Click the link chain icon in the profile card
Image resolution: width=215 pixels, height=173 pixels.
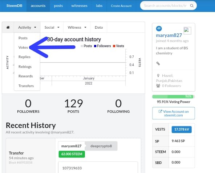(158, 63)
